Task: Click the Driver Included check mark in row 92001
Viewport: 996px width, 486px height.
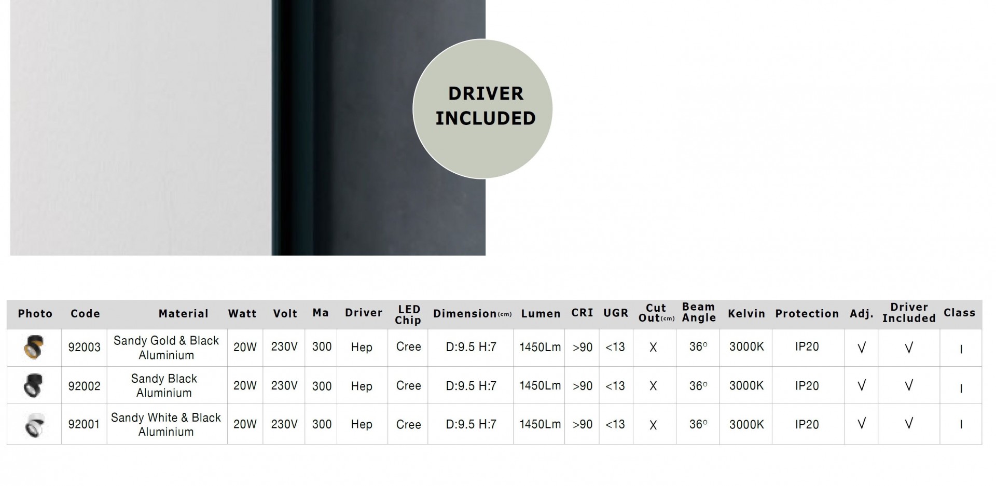Action: (x=909, y=424)
